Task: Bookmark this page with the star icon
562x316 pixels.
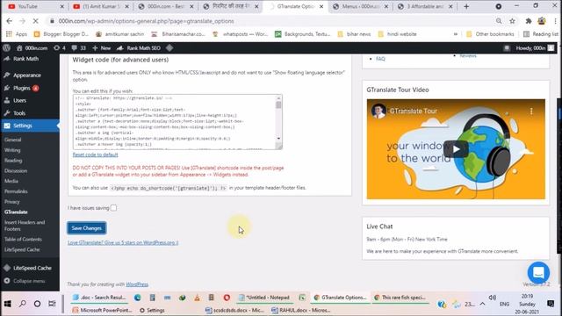Action: (512, 21)
